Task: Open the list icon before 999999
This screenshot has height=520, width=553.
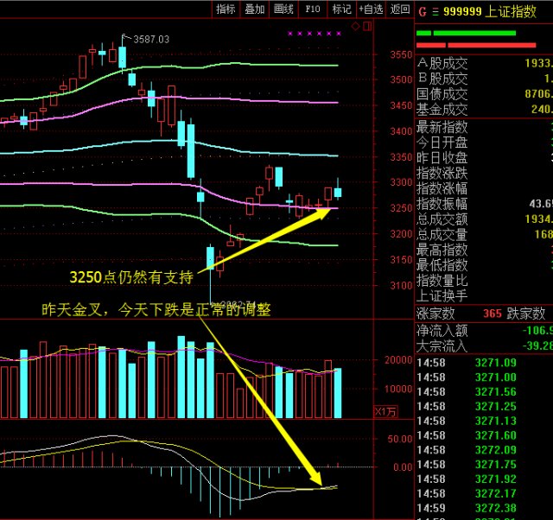Action: (x=435, y=12)
